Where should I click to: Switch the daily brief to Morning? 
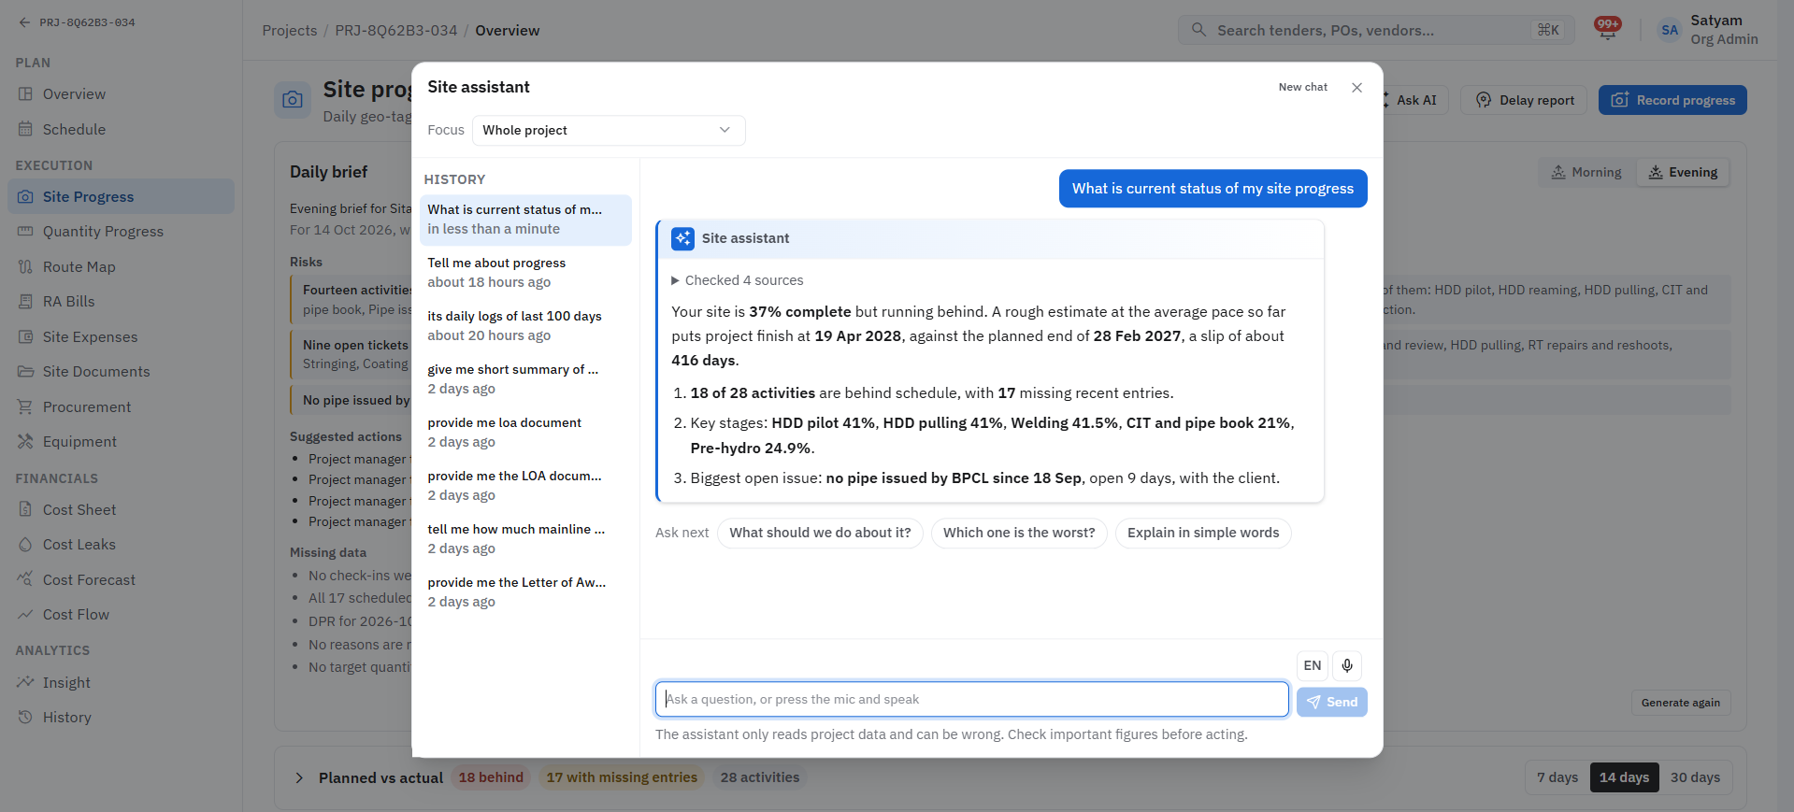[1586, 173]
